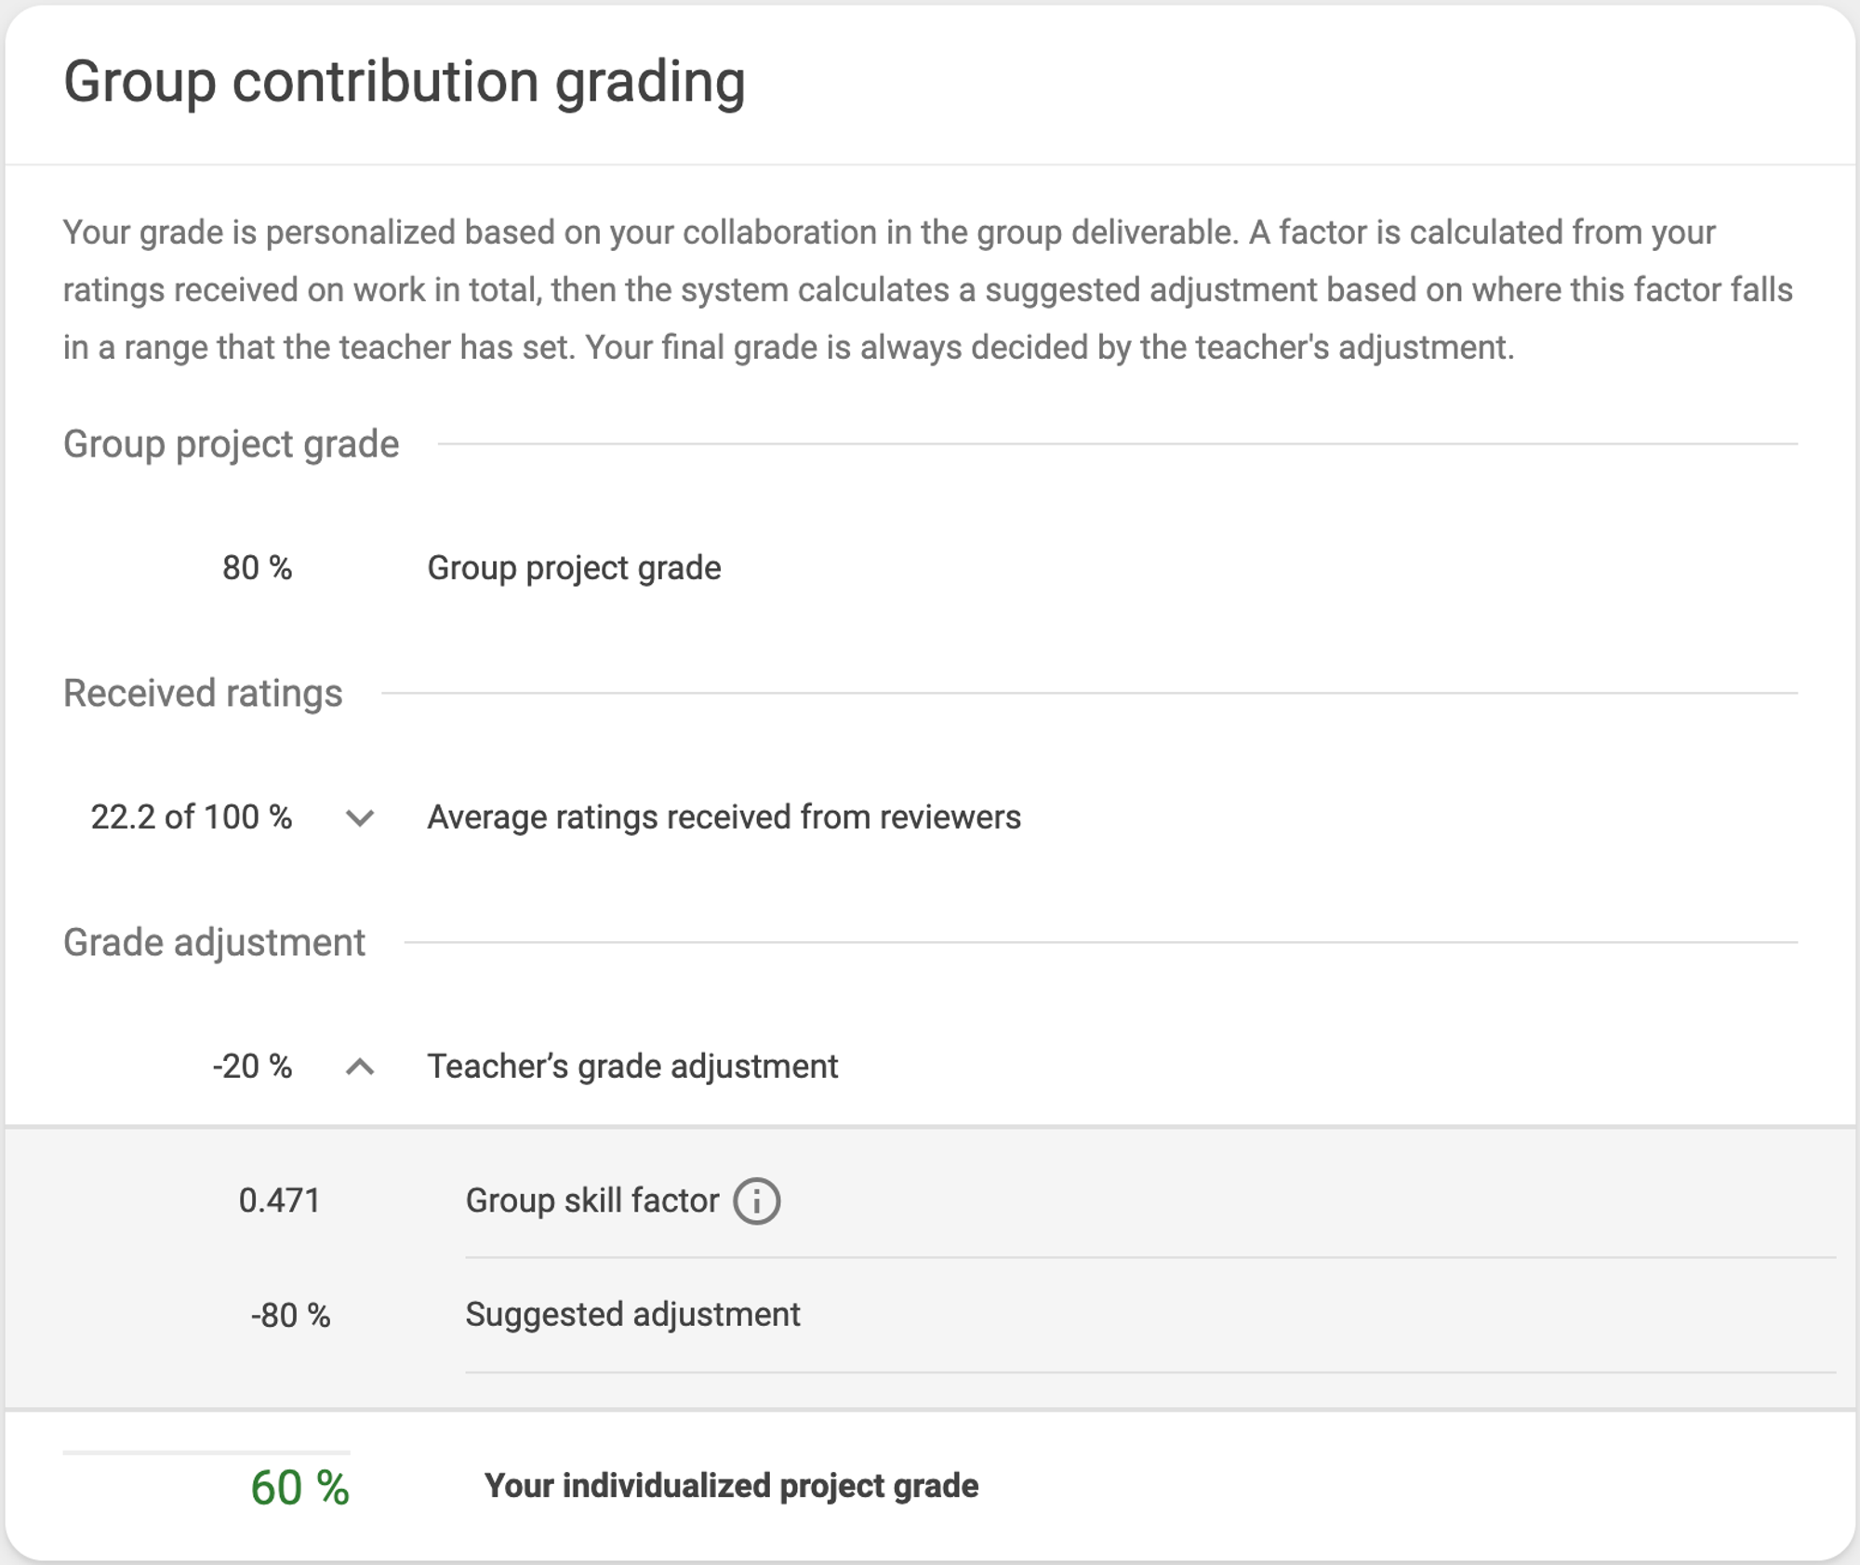Click the "Group skill factor" text
This screenshot has width=1860, height=1565.
click(591, 1200)
